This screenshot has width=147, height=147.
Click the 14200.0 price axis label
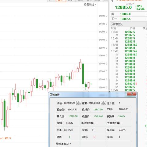point(103,32)
